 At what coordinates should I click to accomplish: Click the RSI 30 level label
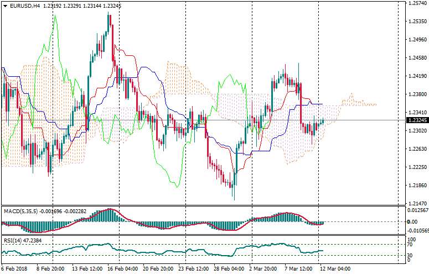[410, 255]
